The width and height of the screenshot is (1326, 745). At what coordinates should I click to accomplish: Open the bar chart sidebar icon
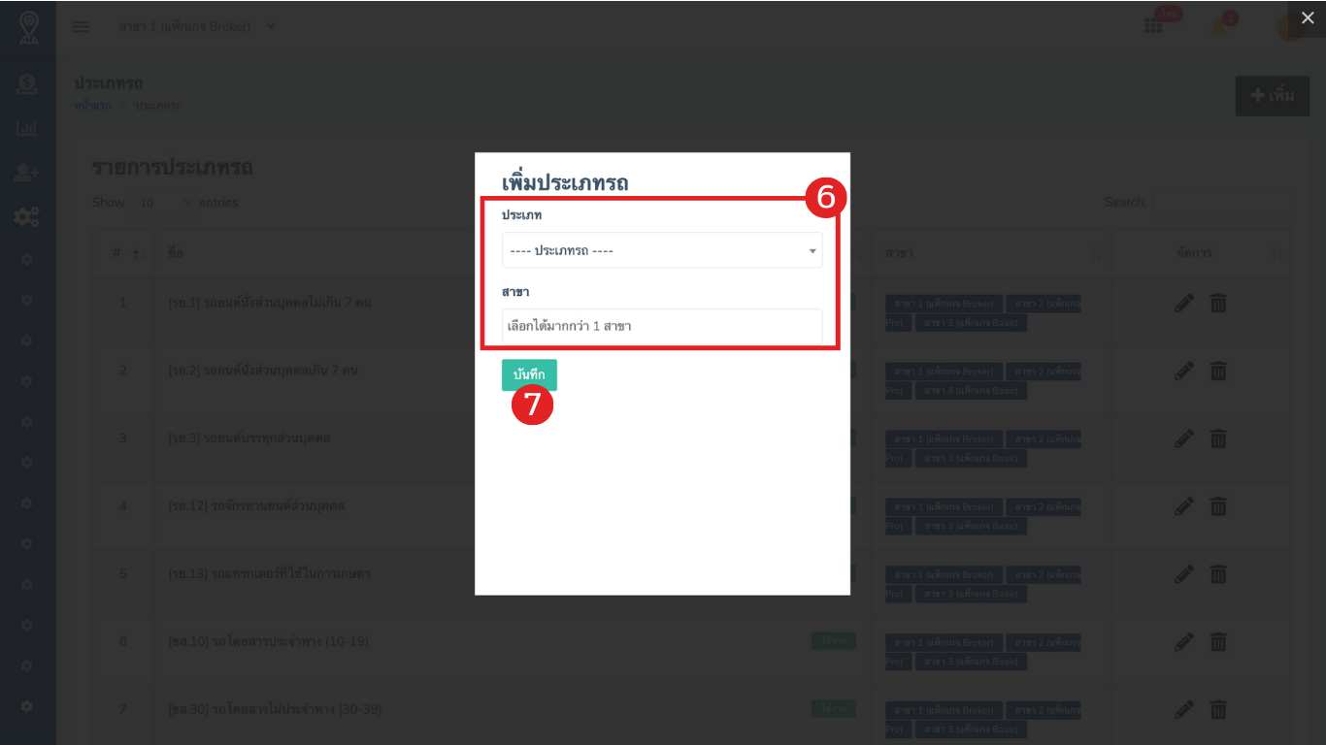coord(27,128)
